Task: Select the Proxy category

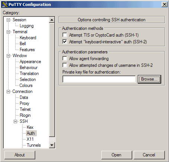Action: pos(25,103)
